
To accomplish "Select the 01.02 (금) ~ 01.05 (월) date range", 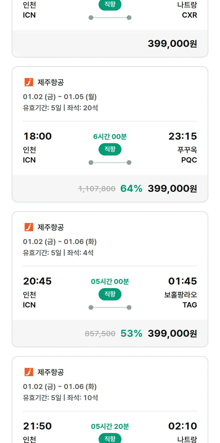I will point(60,97).
